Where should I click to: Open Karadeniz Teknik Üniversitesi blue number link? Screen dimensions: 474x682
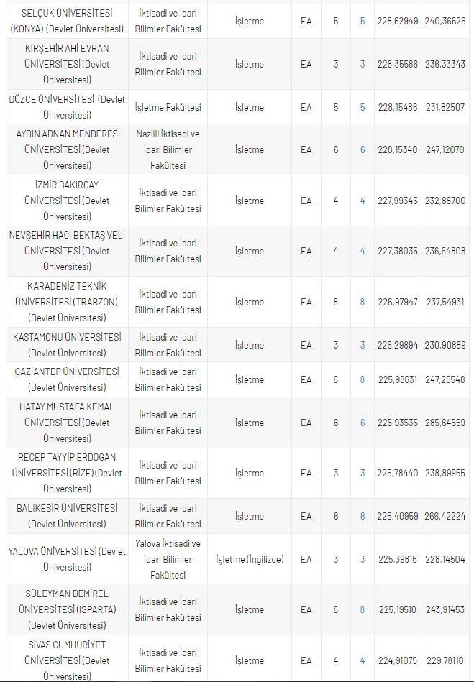(x=363, y=302)
